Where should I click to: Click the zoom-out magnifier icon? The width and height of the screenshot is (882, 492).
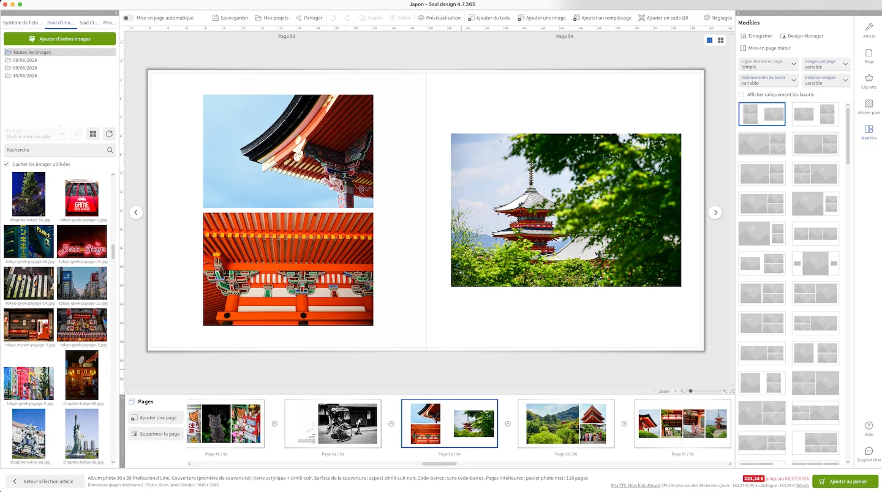click(x=683, y=391)
